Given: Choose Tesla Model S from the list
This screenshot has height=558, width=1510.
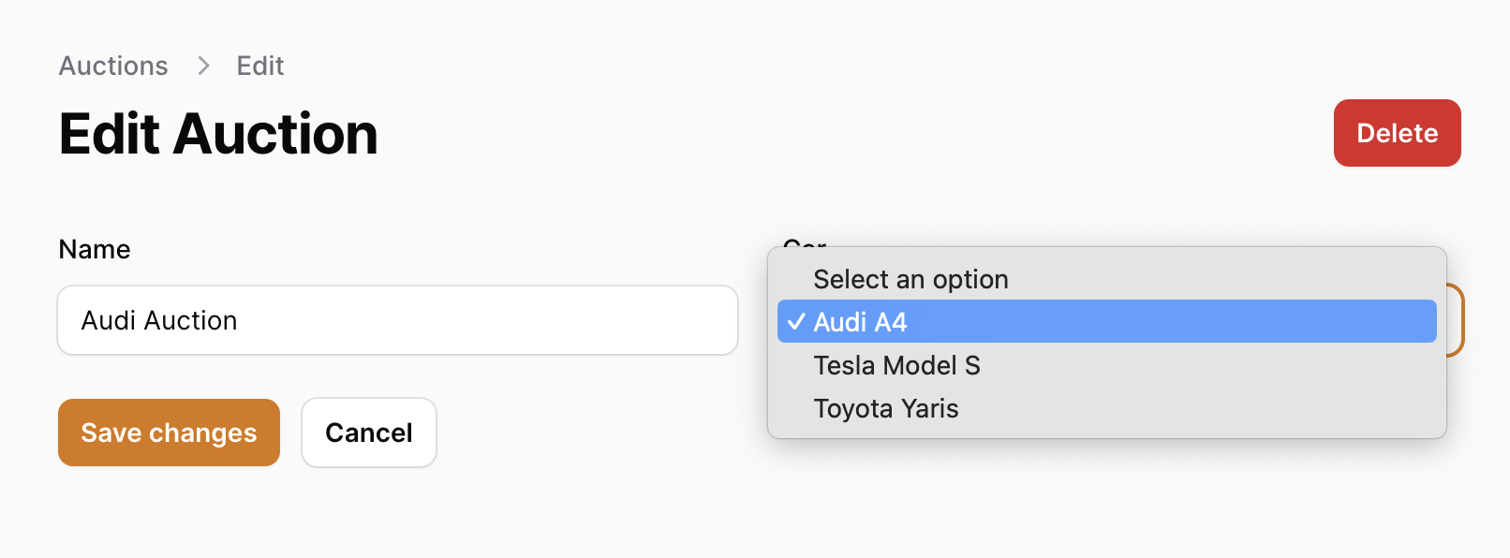Looking at the screenshot, I should 896,365.
